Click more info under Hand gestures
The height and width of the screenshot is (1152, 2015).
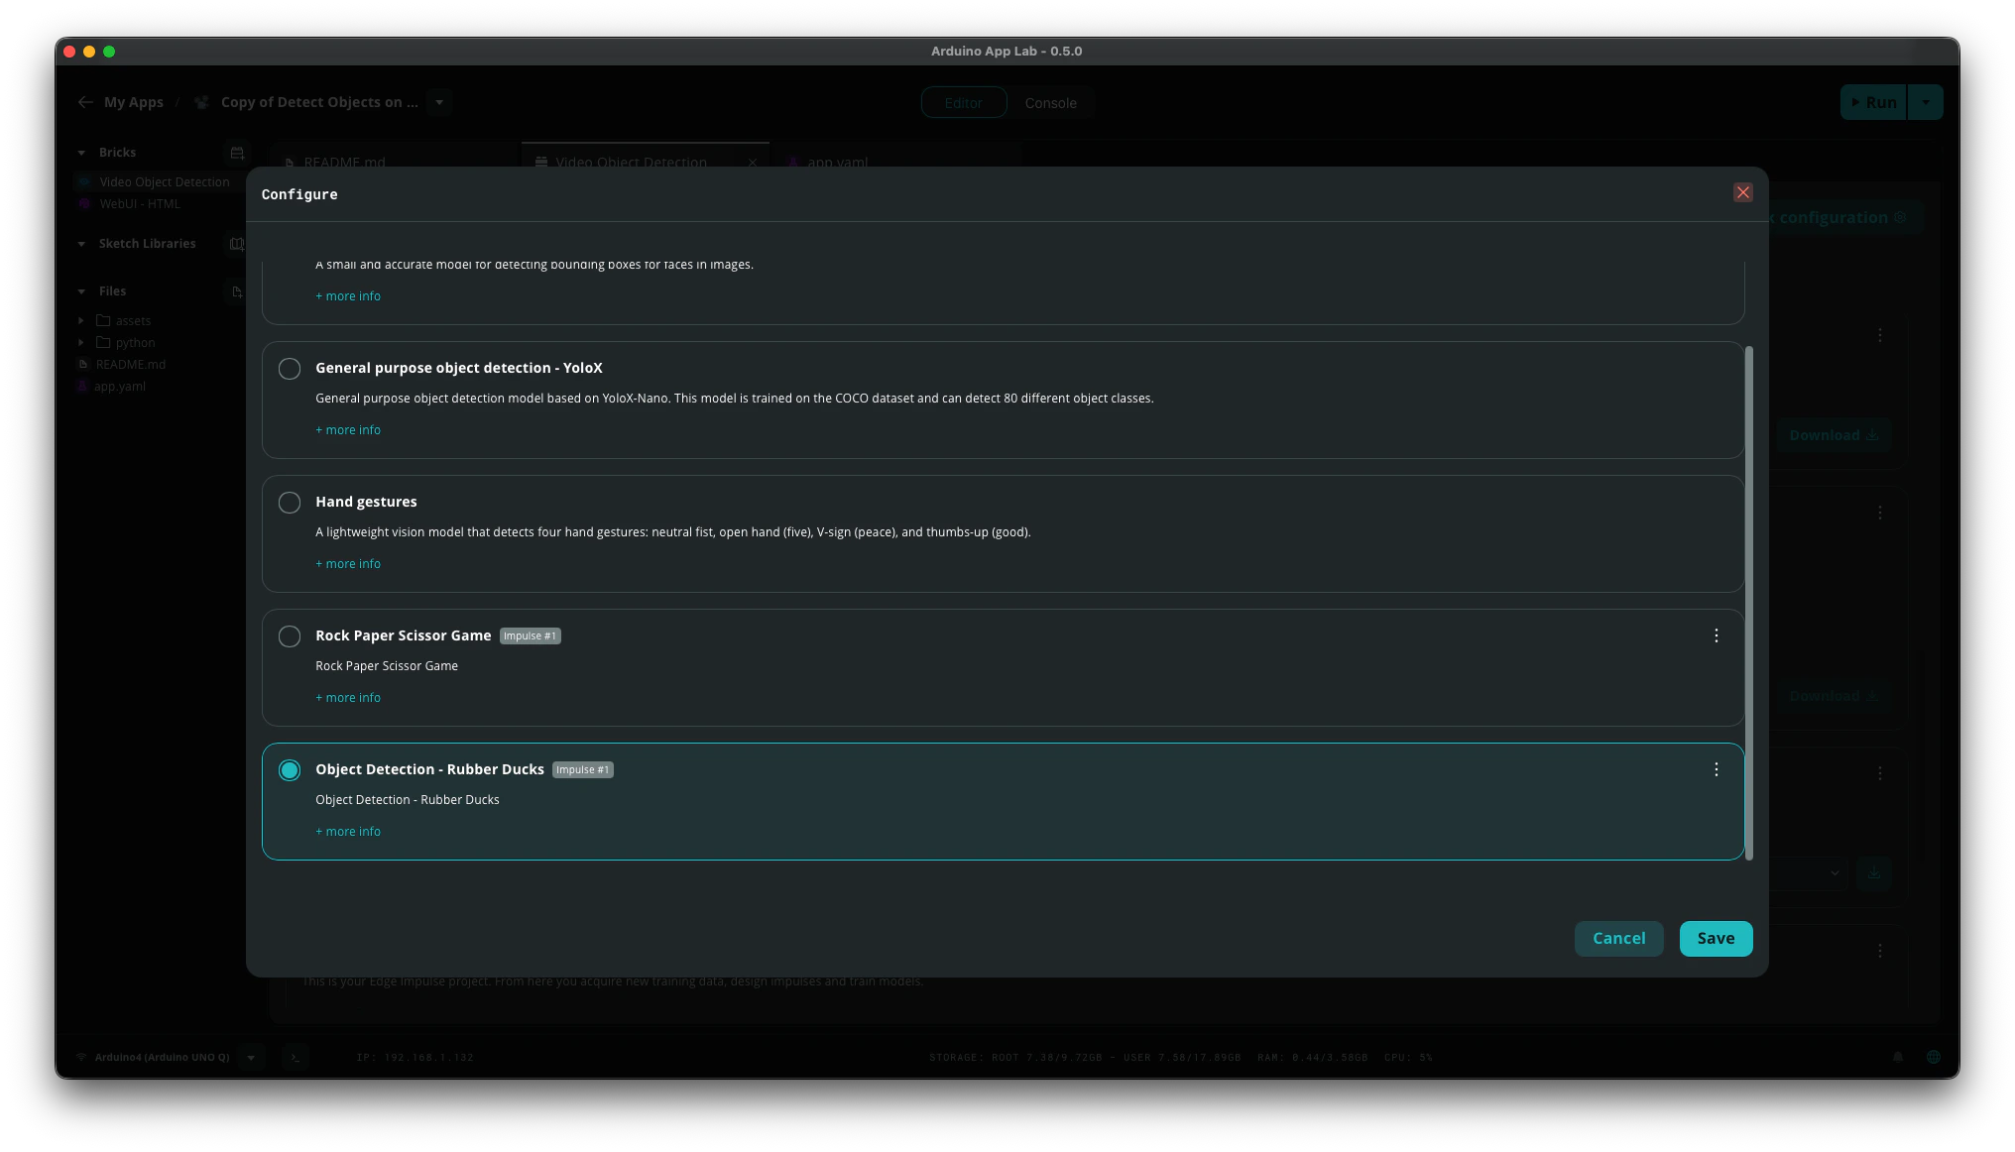[x=348, y=564]
